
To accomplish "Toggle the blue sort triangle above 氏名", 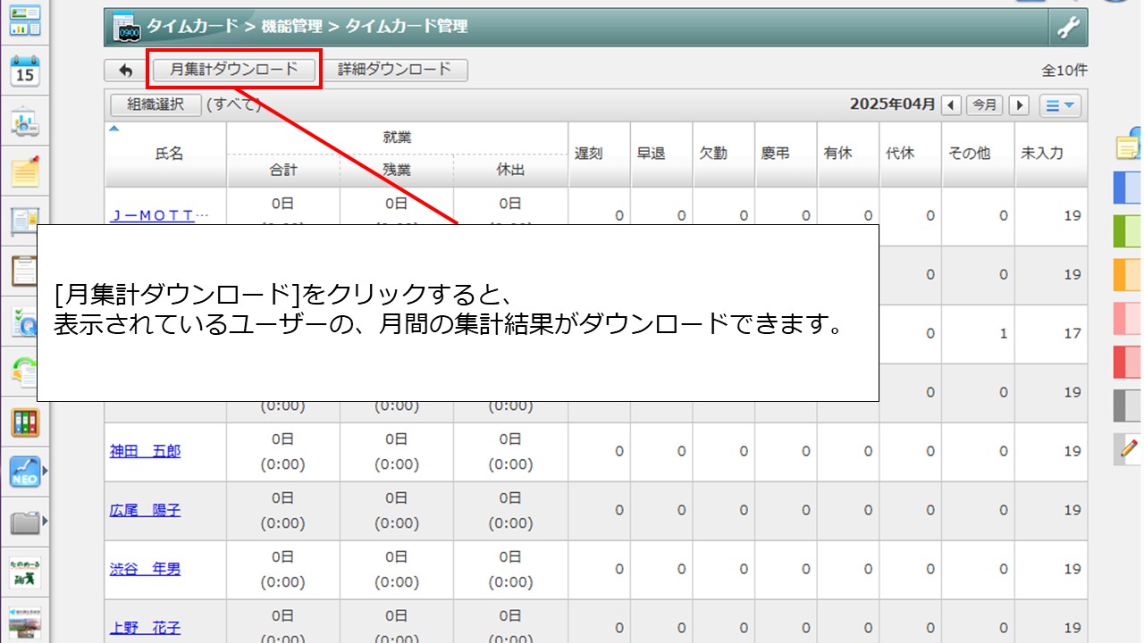I will tap(114, 129).
